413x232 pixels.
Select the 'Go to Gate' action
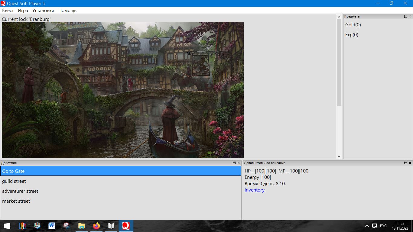pos(121,171)
